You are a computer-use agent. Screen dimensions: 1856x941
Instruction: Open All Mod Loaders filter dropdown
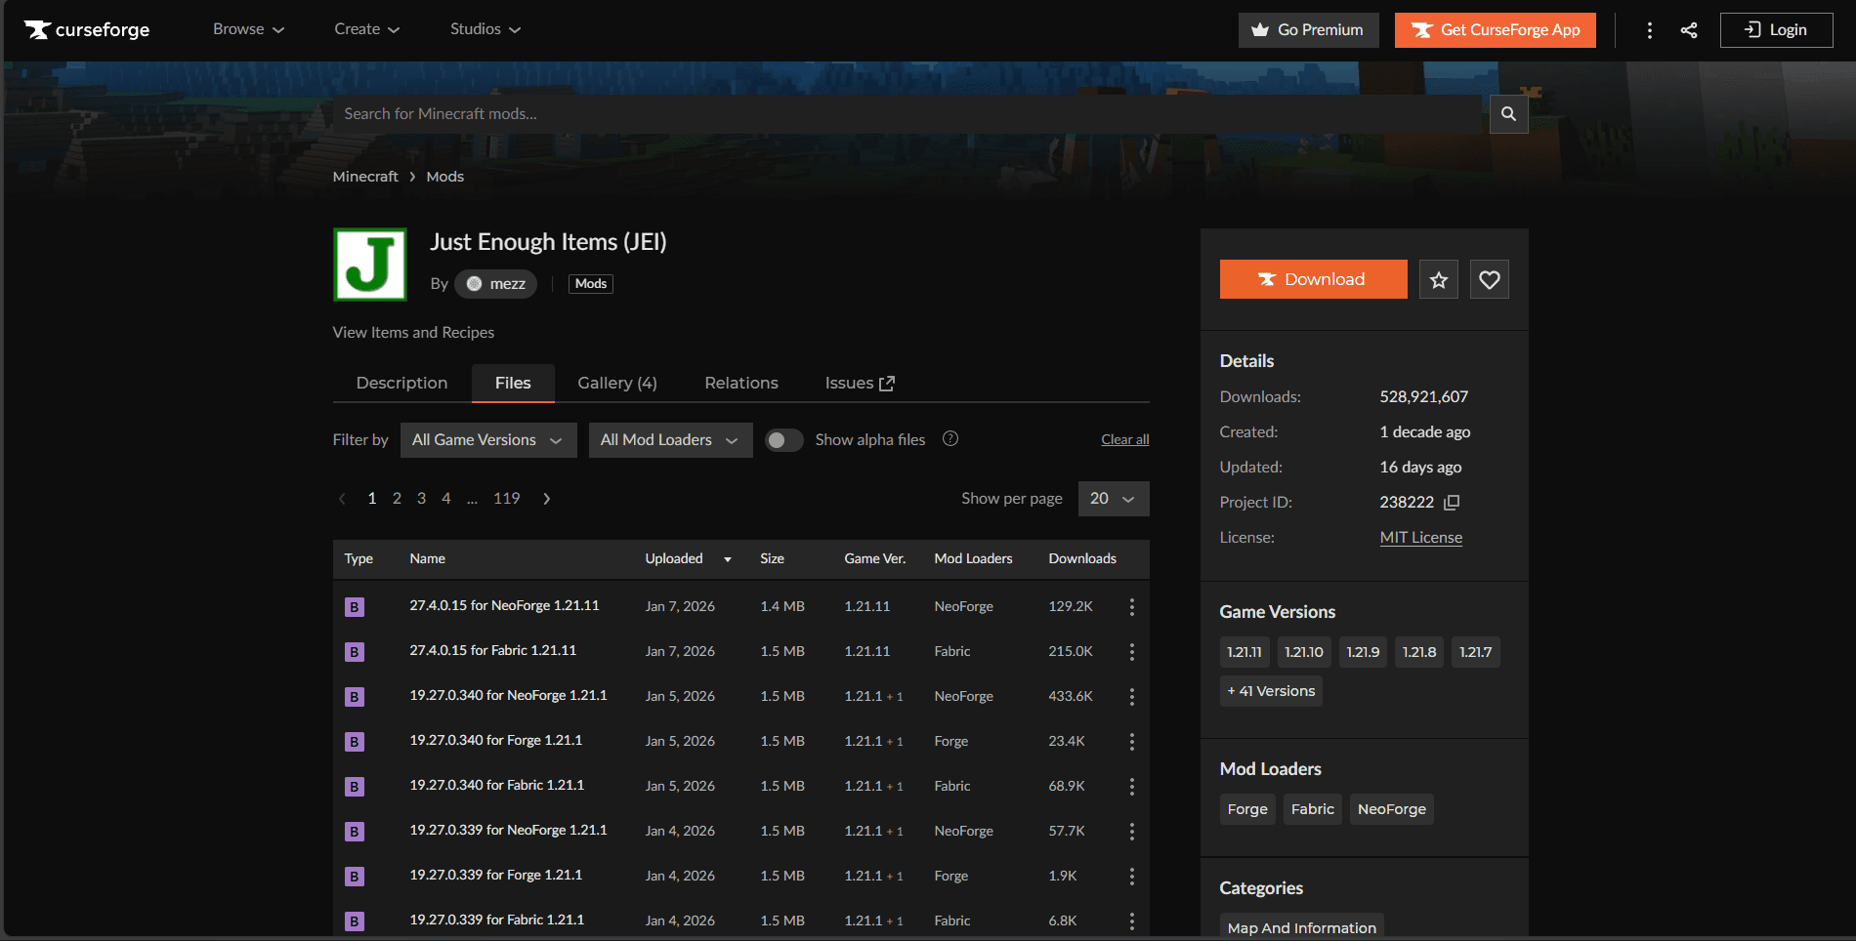point(670,440)
